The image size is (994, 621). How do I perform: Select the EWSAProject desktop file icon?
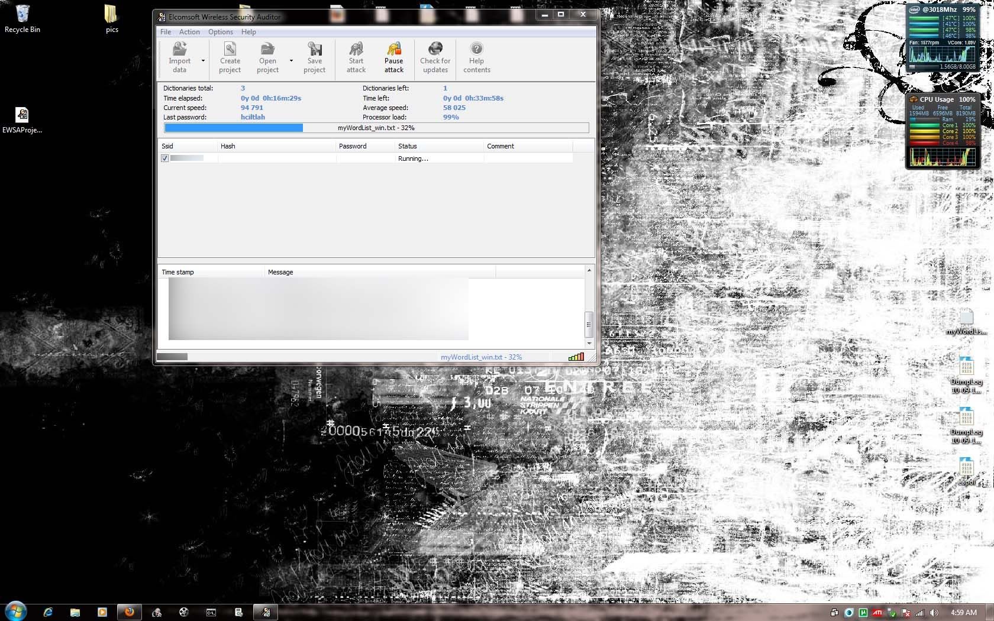22,120
